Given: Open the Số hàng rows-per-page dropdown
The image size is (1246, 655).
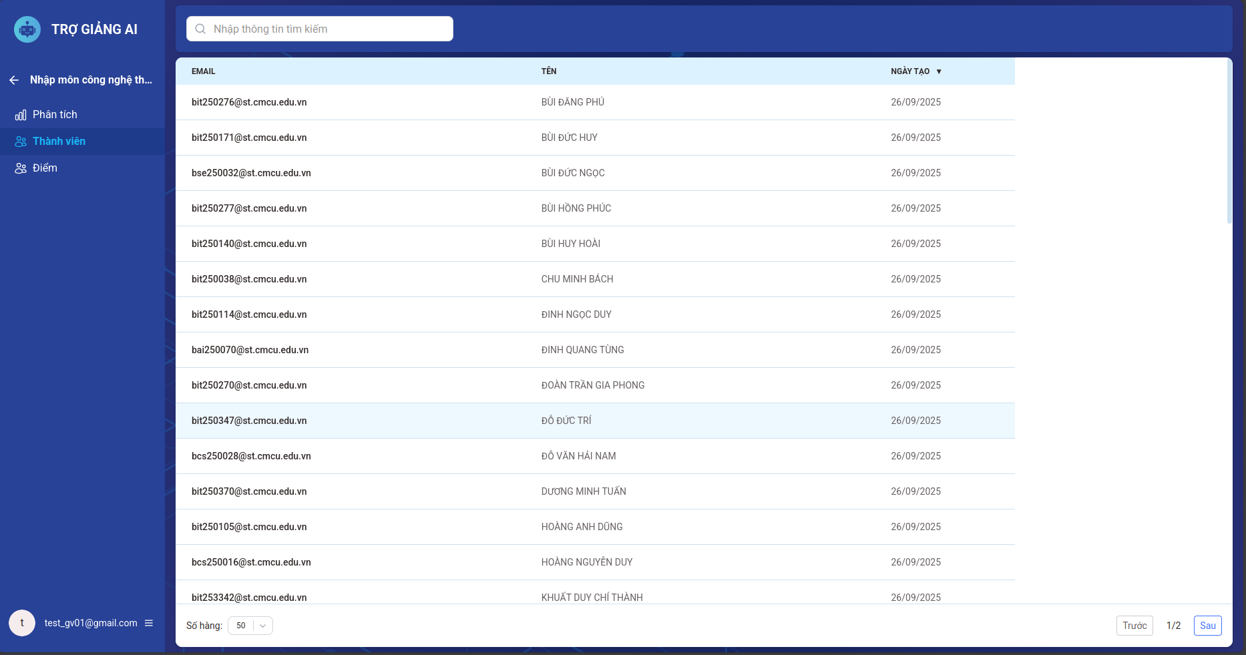Looking at the screenshot, I should (250, 626).
